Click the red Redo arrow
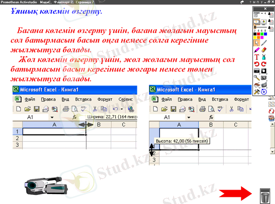The width and height of the screenshot is (275, 204). point(264,64)
